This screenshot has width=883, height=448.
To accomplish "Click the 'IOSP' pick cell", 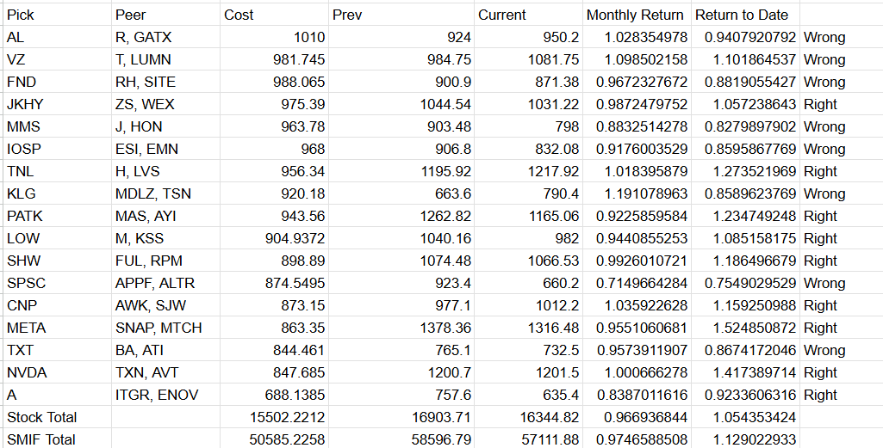I will [57, 149].
